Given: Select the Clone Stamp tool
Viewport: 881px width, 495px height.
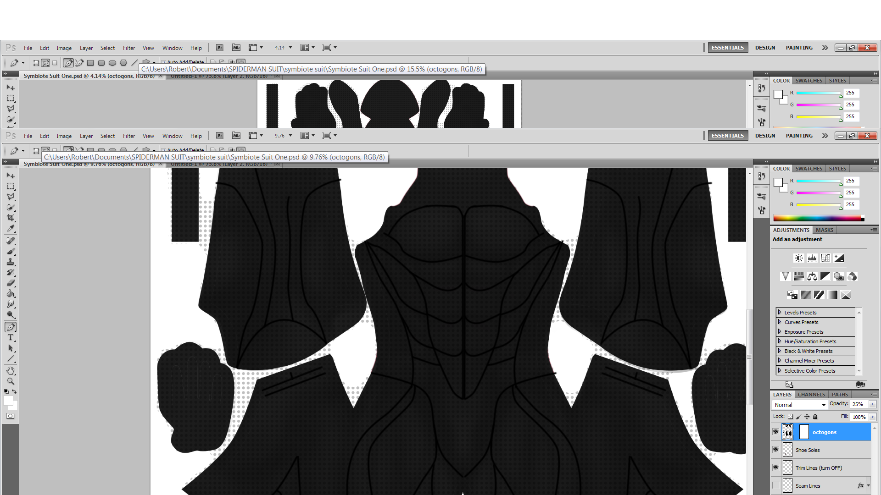Looking at the screenshot, I should (x=11, y=262).
